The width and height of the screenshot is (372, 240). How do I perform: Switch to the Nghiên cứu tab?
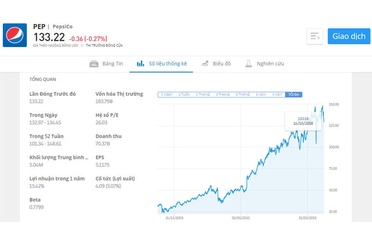[x=264, y=64]
